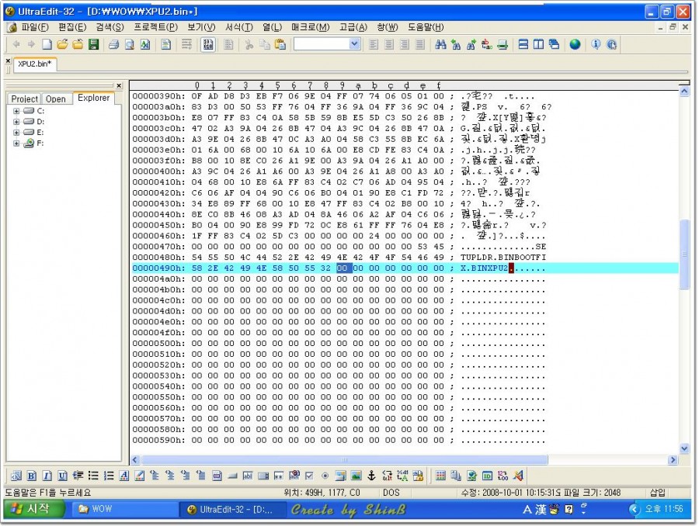Switch to the WOW taskbar window
The width and height of the screenshot is (699, 526).
tap(123, 509)
